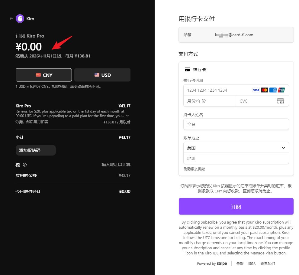Go back using the left arrow
Image resolution: width=299 pixels, height=275 pixels.
[x=11, y=18]
